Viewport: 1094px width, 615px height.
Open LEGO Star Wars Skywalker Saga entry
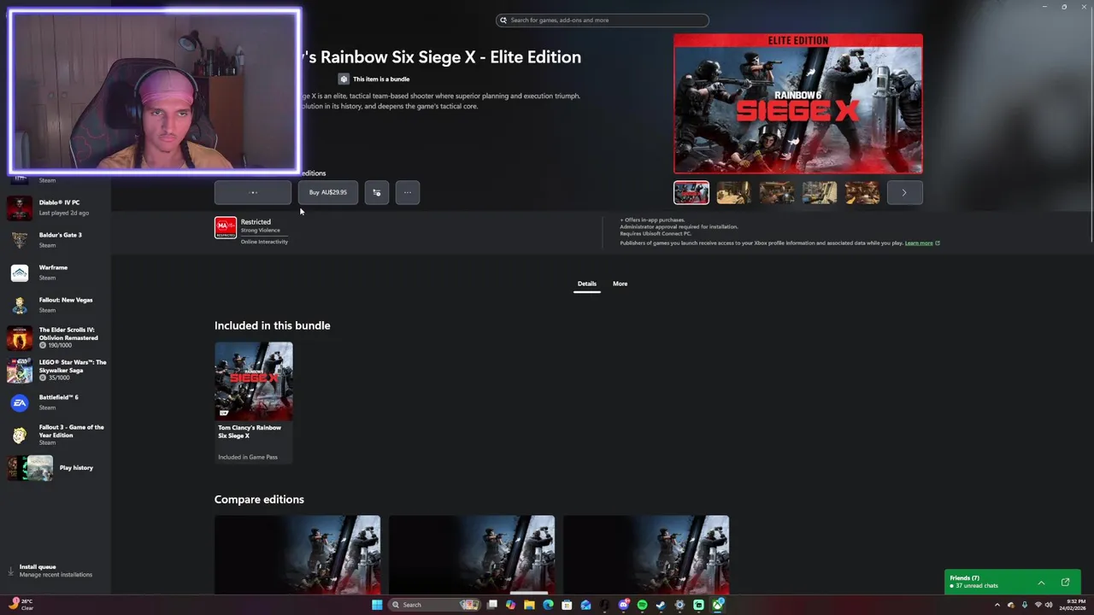click(x=56, y=370)
